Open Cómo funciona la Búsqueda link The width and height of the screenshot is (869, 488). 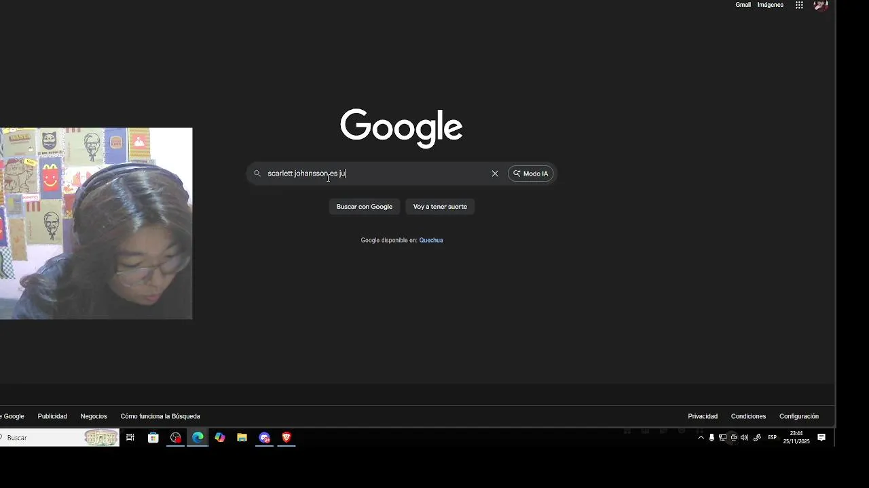pos(160,416)
